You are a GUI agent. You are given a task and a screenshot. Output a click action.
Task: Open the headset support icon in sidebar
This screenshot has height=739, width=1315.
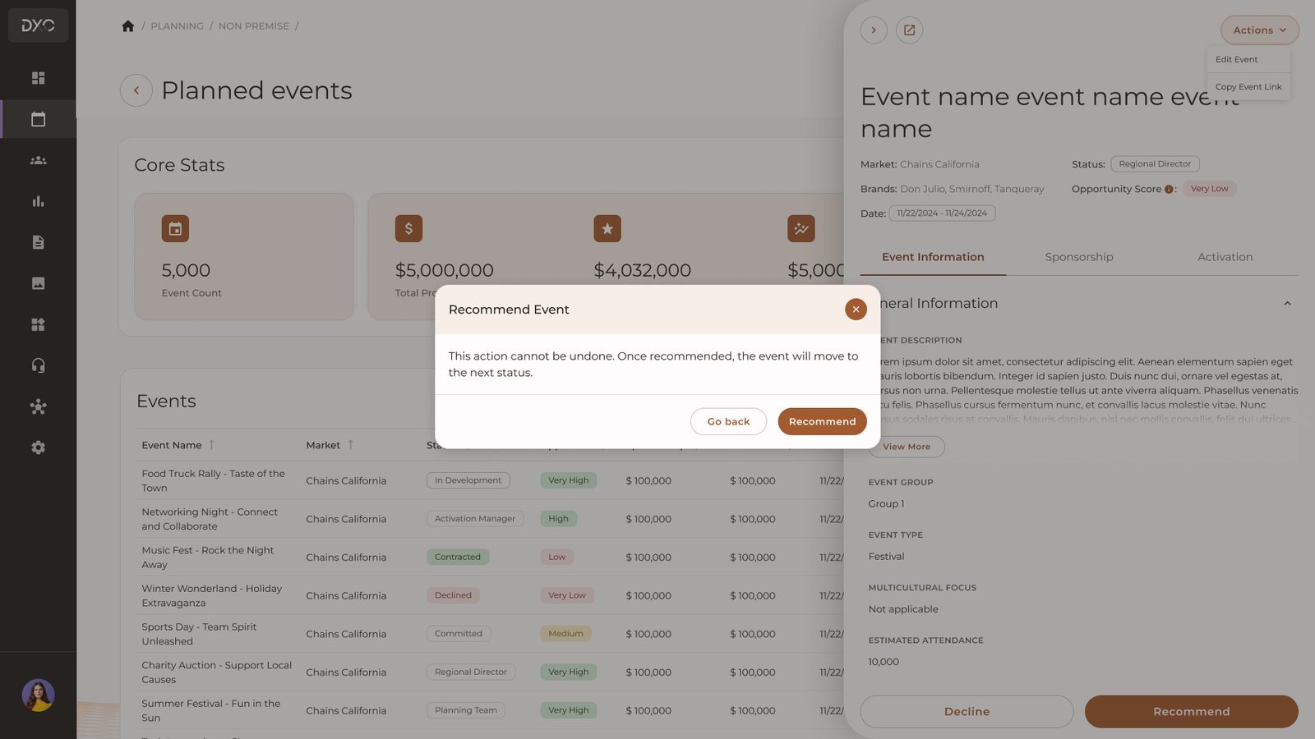[x=38, y=365]
